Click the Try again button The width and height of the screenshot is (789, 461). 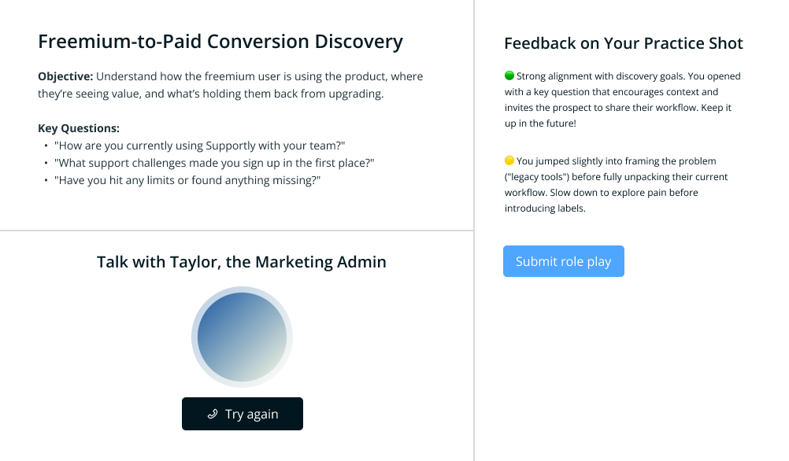click(242, 414)
